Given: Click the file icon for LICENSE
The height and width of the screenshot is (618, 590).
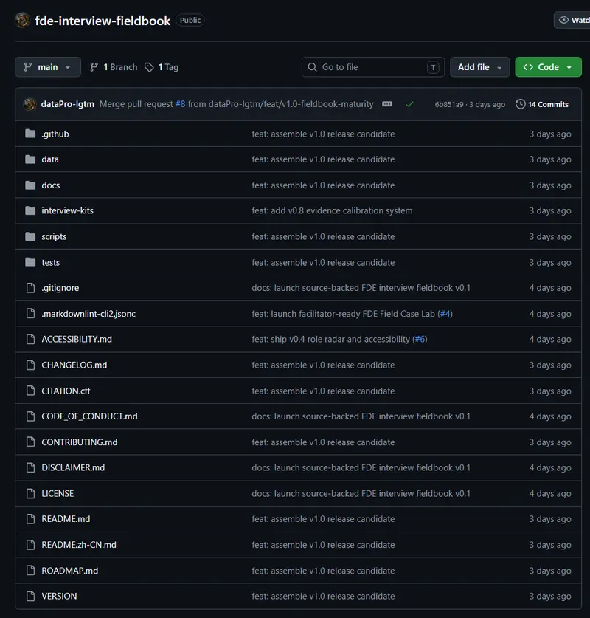Looking at the screenshot, I should [30, 493].
